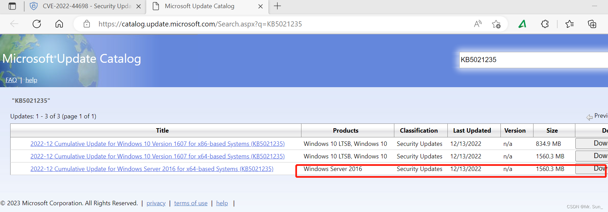Click the "KB5021235" results heading

click(31, 101)
